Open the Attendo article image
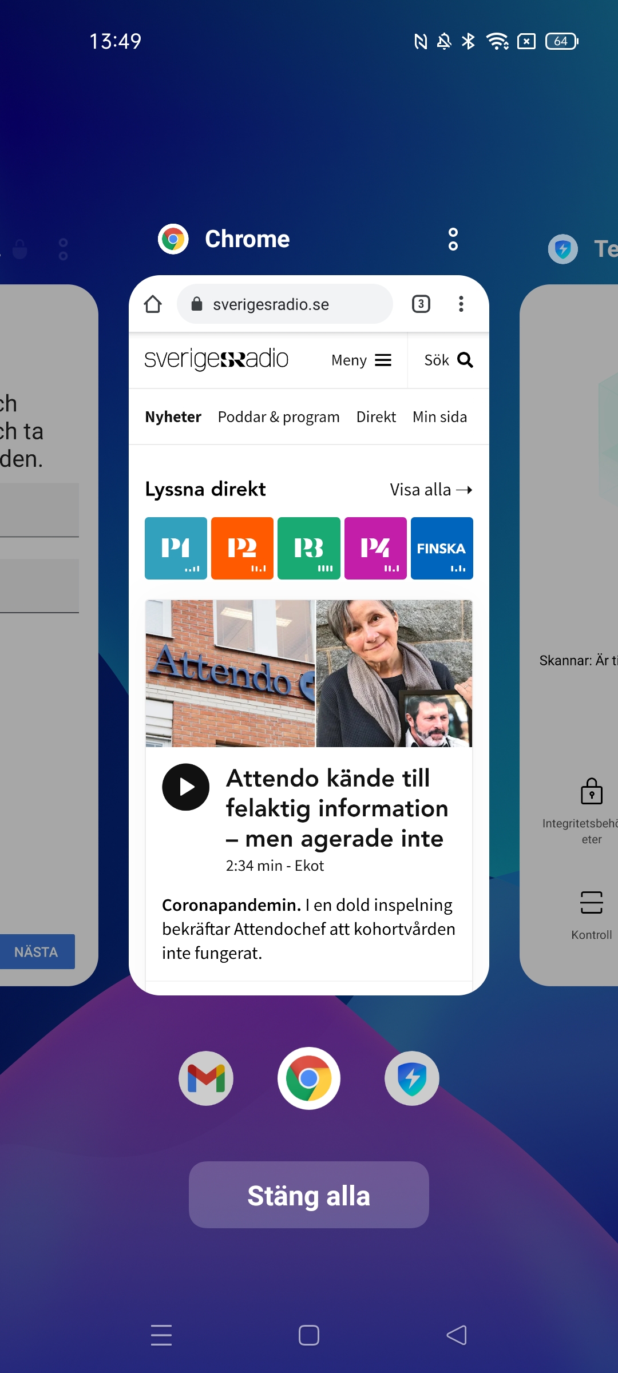618x1373 pixels. click(x=309, y=673)
